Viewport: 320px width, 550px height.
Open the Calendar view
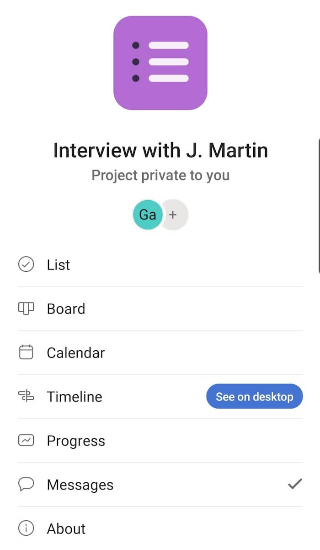point(76,353)
